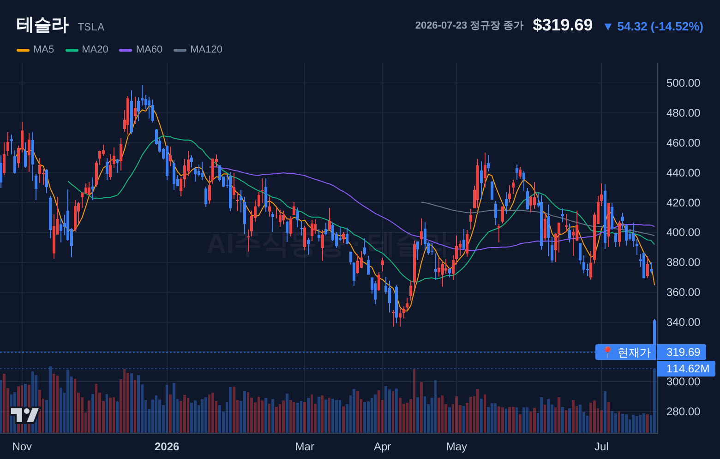The image size is (720, 459).
Task: Click the 480.00 price axis label
Action: click(683, 113)
